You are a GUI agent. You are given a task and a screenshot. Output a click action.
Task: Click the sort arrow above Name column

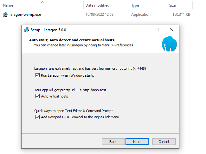click(x=42, y=2)
